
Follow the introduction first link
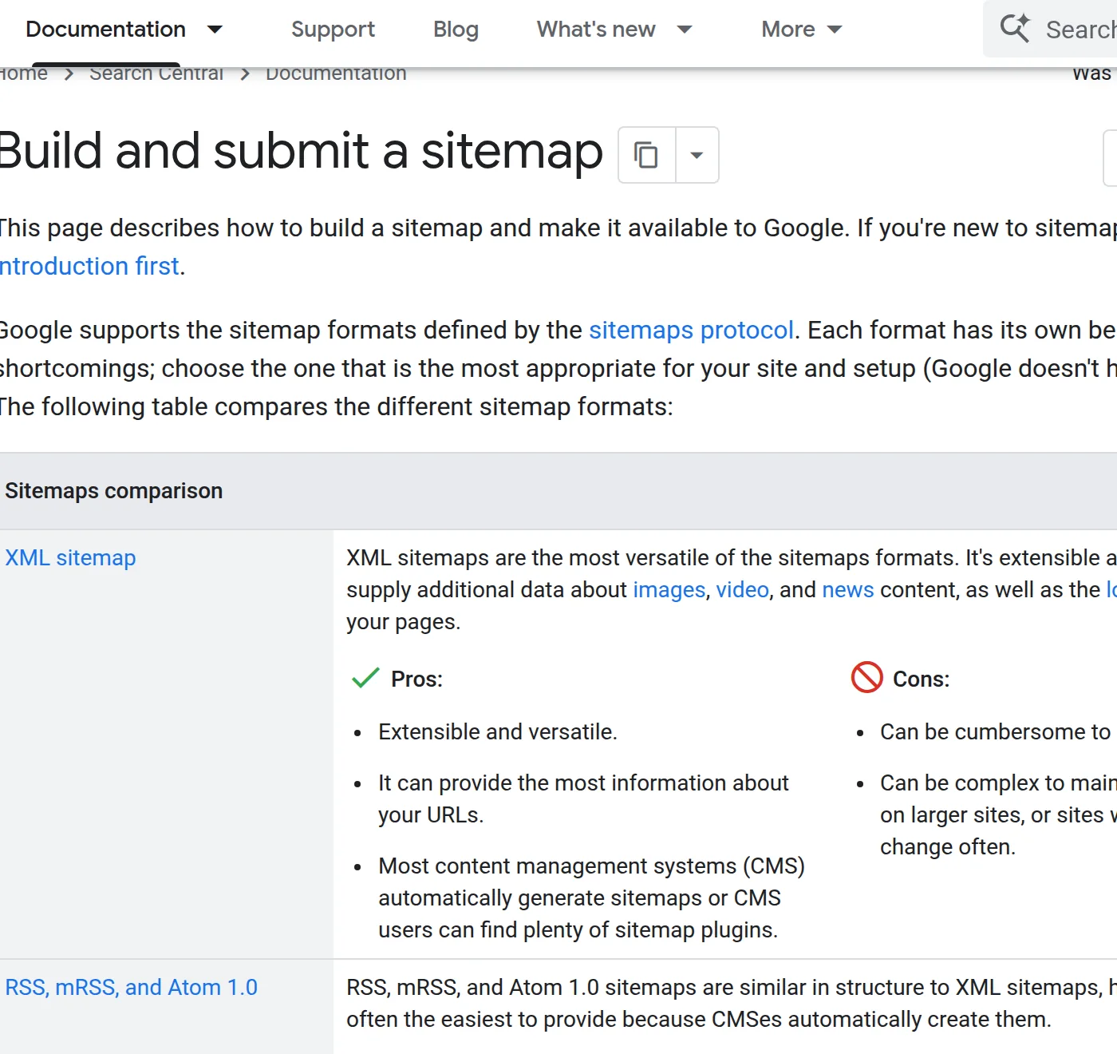[89, 266]
